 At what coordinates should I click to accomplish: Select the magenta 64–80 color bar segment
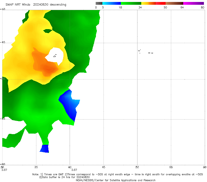(x=194, y=3)
